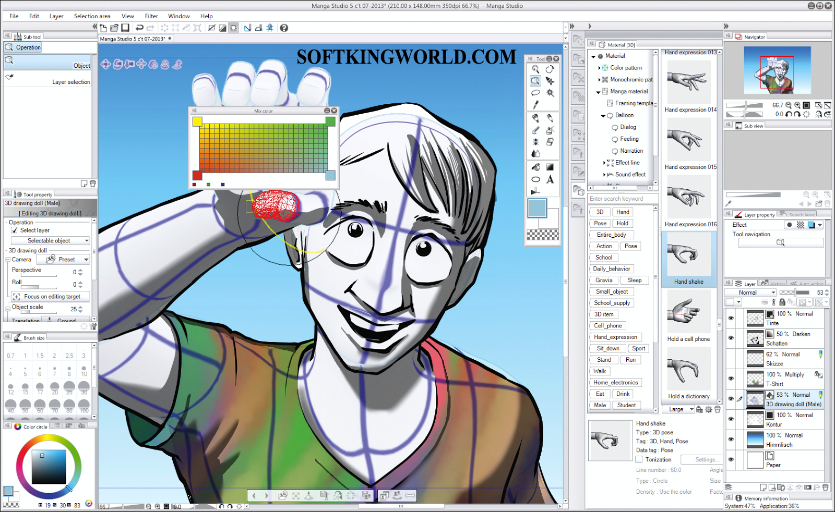Undo the last action
Screen dimensions: 835x512
pyautogui.click(x=139, y=28)
